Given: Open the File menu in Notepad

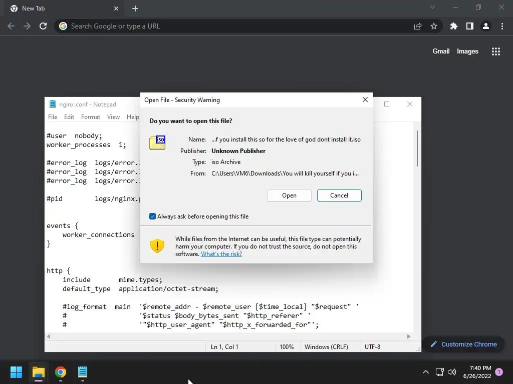Looking at the screenshot, I should [x=52, y=117].
